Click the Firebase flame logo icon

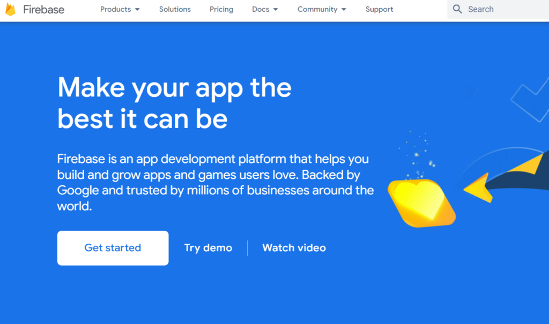(10, 10)
